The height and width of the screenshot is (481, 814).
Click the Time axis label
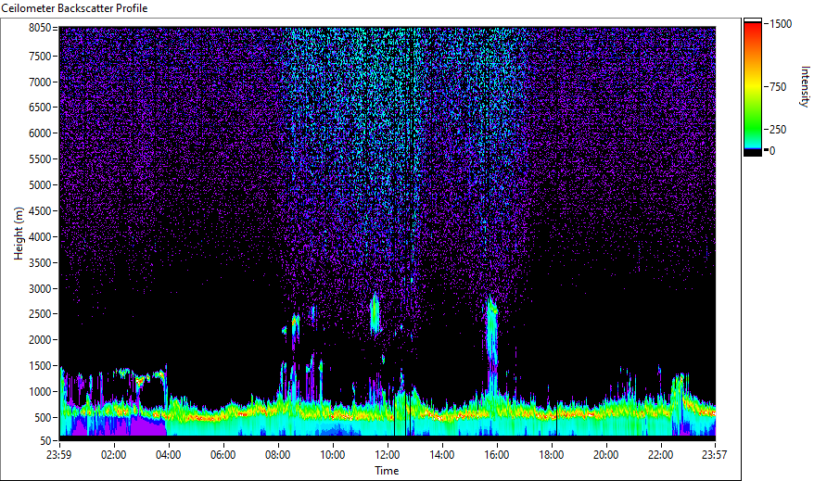387,471
